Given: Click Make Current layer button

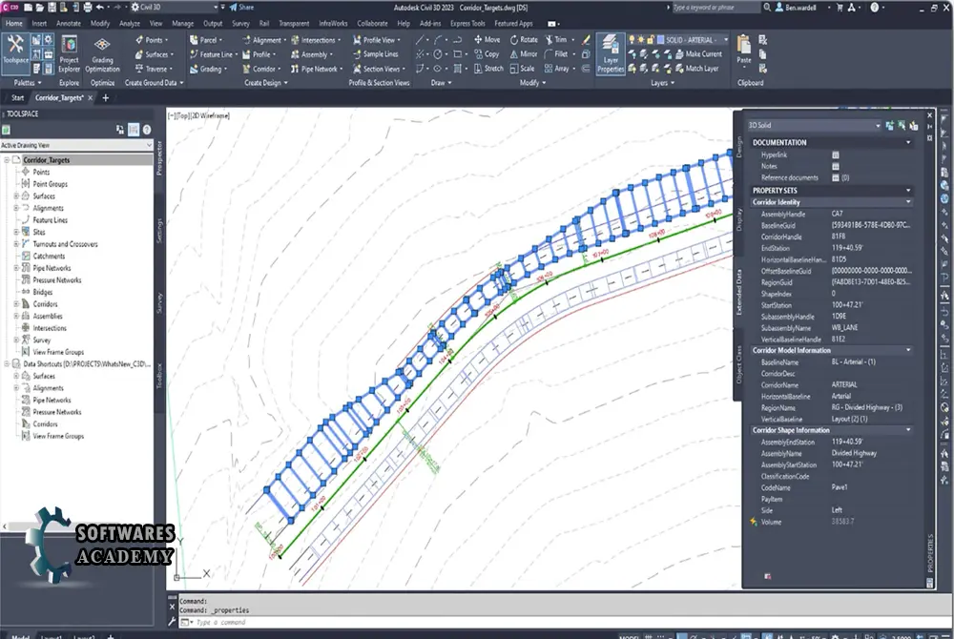Looking at the screenshot, I should 698,54.
